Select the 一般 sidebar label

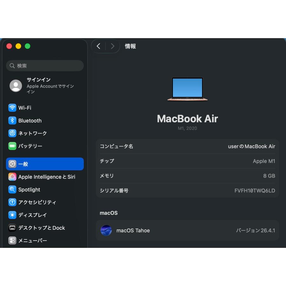[23, 164]
